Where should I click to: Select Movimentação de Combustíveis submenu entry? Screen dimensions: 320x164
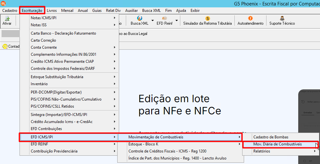[x=180, y=137]
